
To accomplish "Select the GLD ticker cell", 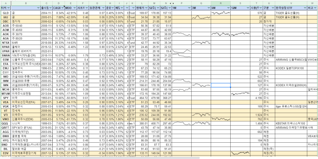I will point(6,13).
